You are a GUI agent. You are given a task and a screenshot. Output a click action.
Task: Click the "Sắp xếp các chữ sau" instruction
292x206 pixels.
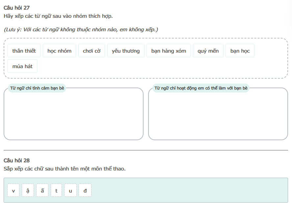(65, 169)
